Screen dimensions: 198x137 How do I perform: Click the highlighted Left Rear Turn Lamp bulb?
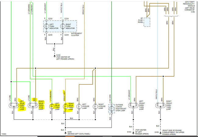click(x=52, y=106)
